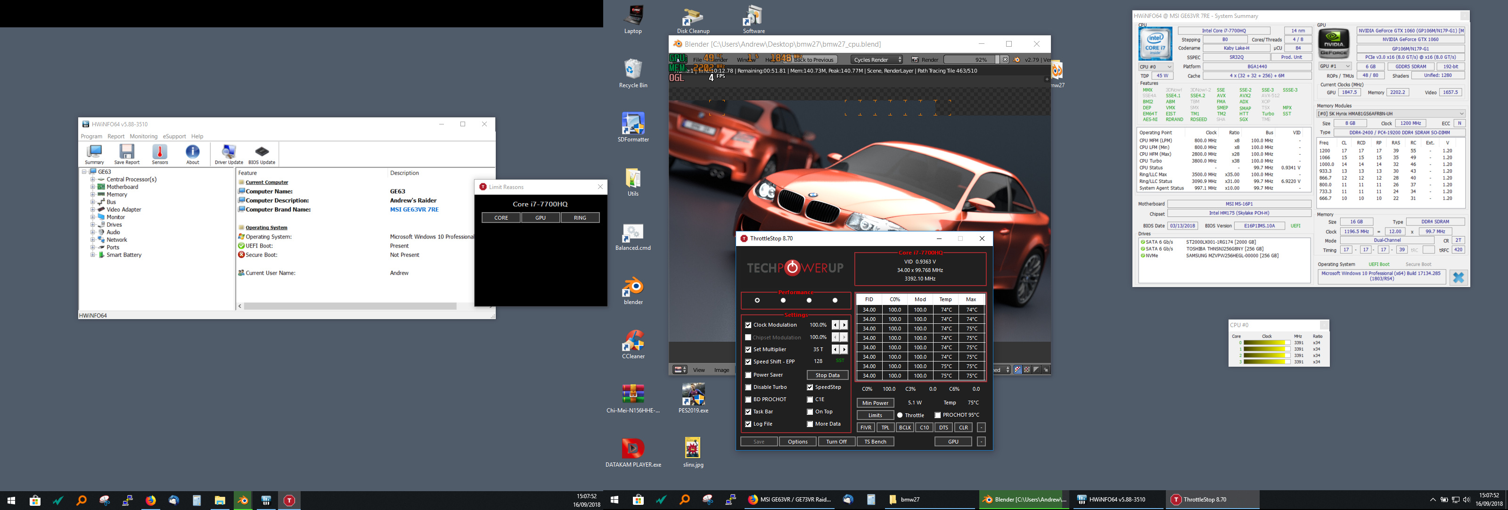The image size is (1508, 510).
Task: Open the Disk Cleanup desktop shortcut
Action: pos(693,19)
